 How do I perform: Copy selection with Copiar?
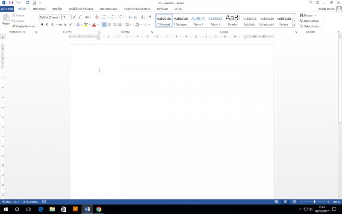pyautogui.click(x=18, y=21)
